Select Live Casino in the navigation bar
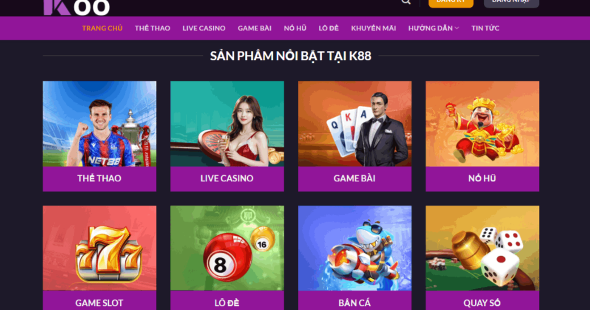This screenshot has width=590, height=310. click(204, 28)
